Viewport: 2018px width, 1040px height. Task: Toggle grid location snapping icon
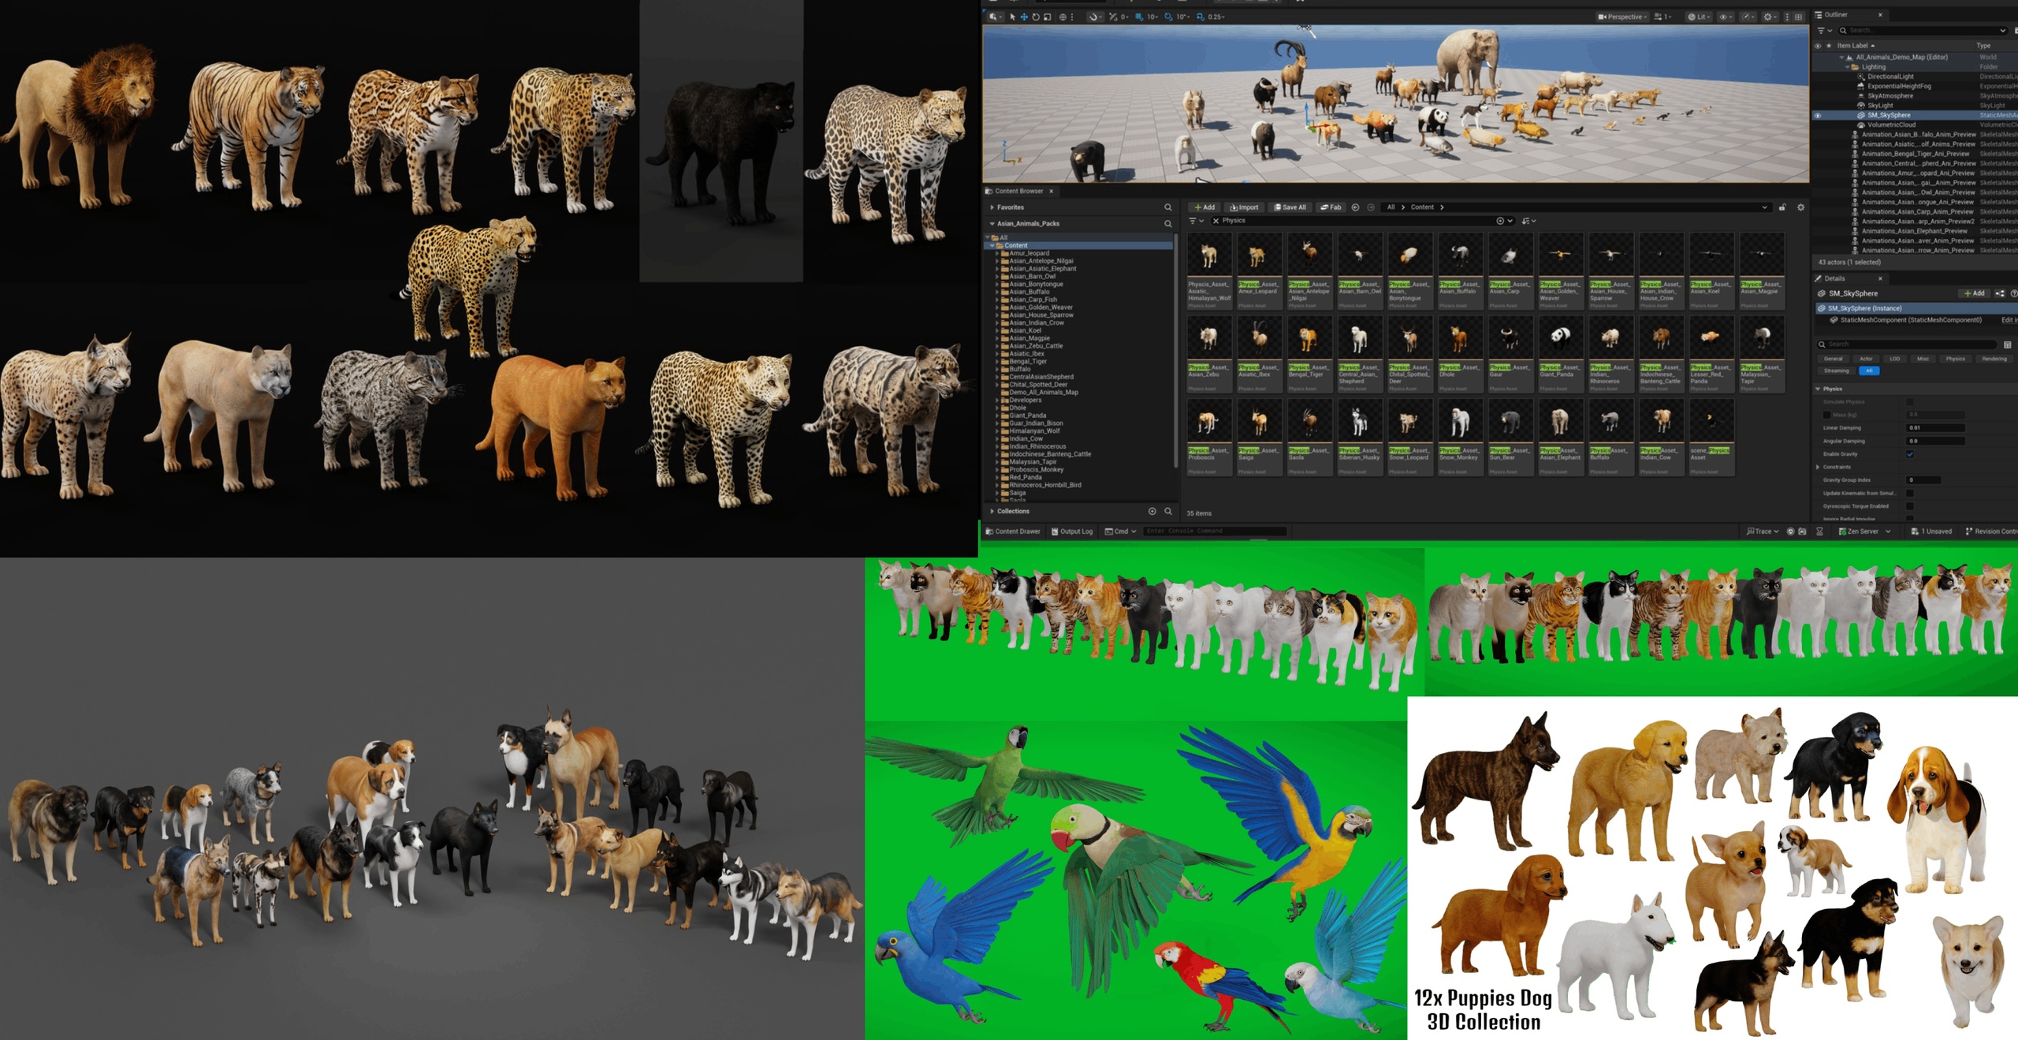click(x=1139, y=17)
